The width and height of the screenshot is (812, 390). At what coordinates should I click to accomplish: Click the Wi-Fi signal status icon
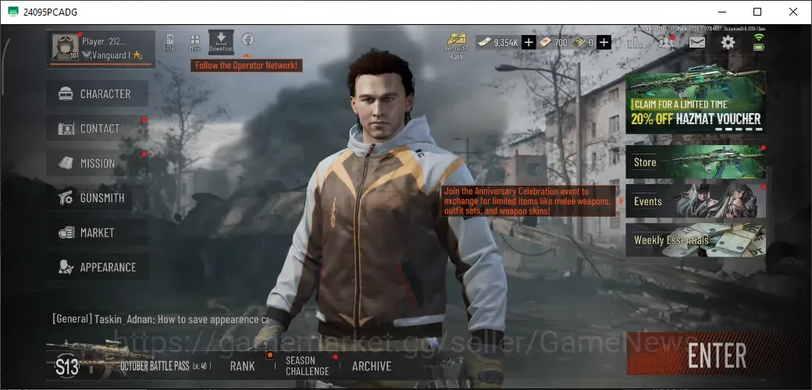pyautogui.click(x=759, y=37)
